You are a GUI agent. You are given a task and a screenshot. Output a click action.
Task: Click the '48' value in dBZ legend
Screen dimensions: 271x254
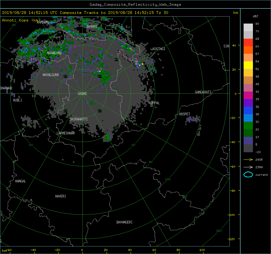[x=257, y=76]
